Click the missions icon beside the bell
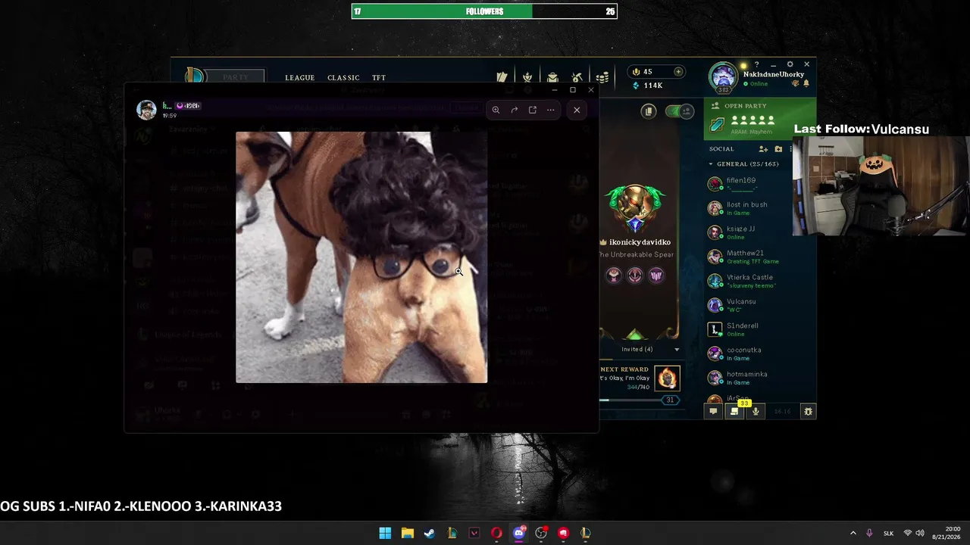This screenshot has width=970, height=545. coord(796,83)
